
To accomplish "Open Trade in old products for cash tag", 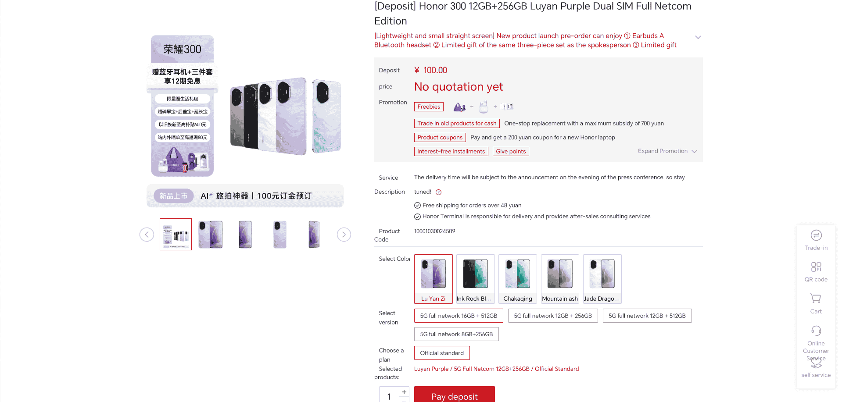I will (457, 124).
